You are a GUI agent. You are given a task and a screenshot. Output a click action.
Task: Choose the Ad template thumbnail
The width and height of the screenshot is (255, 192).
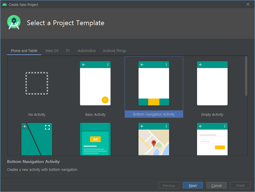pyautogui.click(x=95, y=139)
